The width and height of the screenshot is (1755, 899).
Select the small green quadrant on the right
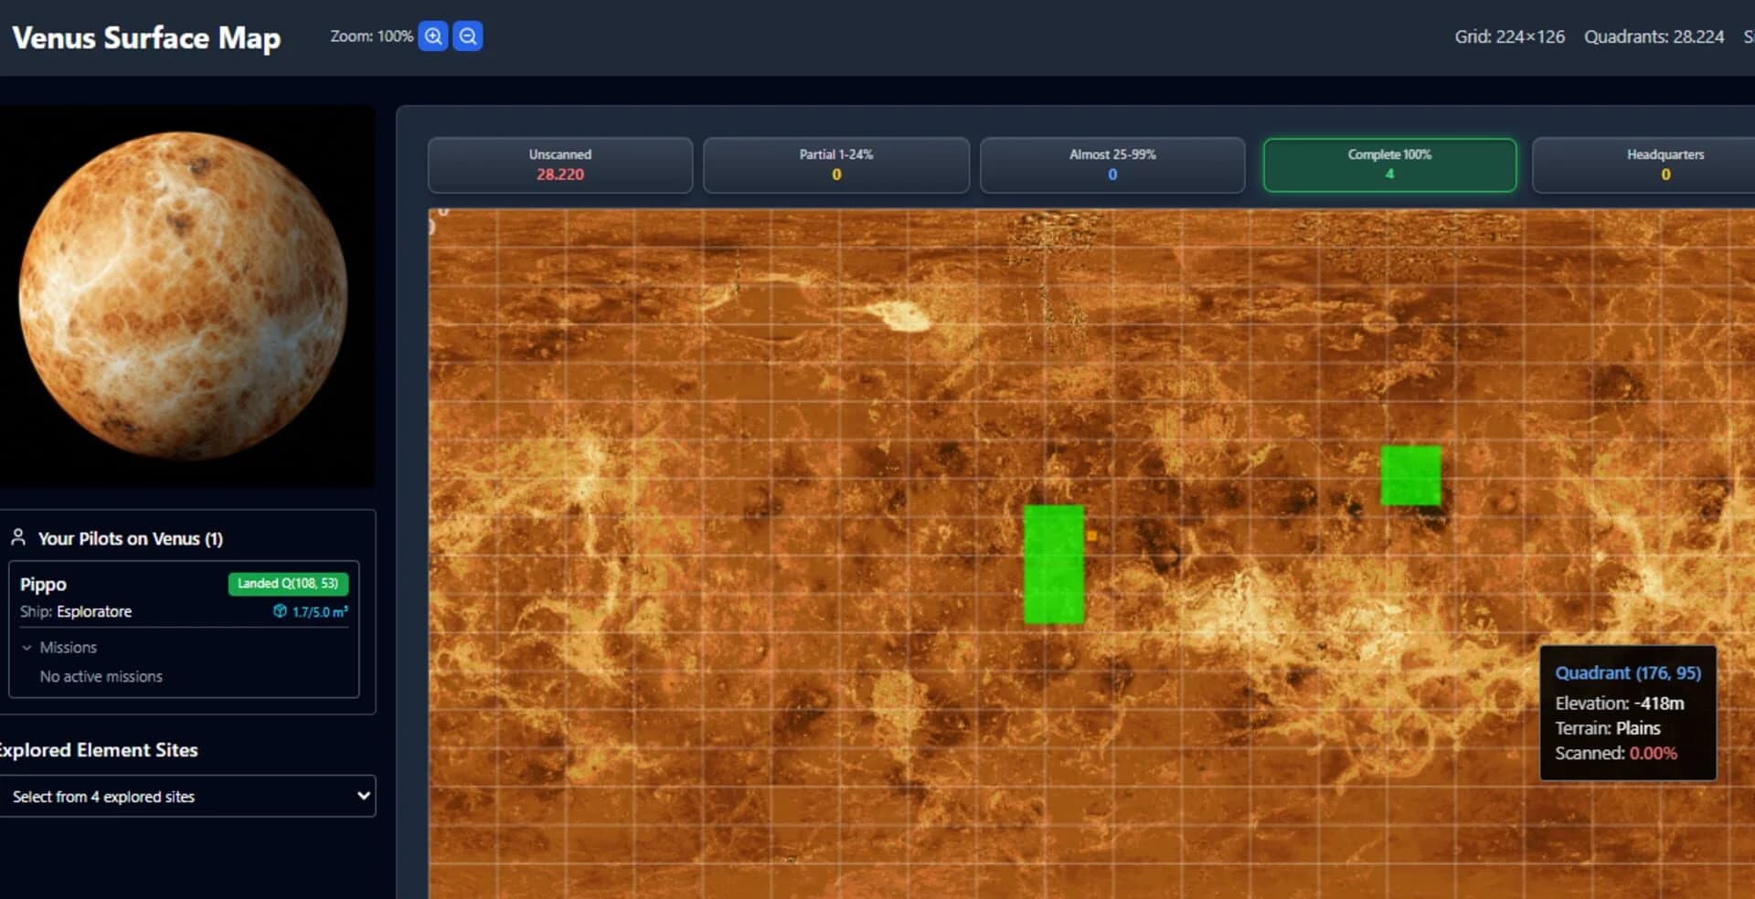point(1410,473)
